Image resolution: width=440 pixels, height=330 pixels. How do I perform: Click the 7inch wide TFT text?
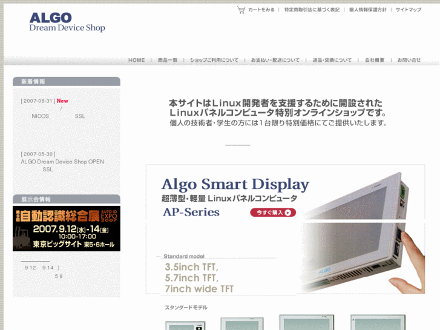click(199, 289)
